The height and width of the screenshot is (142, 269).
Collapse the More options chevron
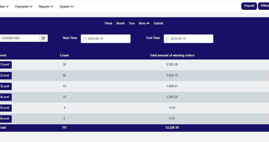[148, 23]
